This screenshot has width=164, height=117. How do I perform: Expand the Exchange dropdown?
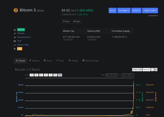point(124,10)
